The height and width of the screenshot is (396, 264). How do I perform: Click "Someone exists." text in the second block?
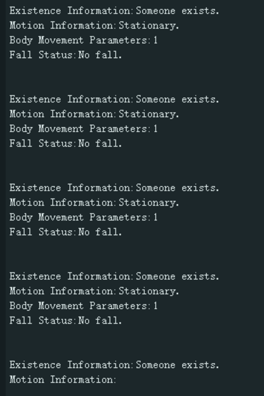point(178,99)
